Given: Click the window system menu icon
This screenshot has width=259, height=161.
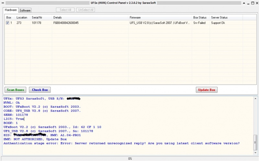Looking at the screenshot, I should coord(3,3).
